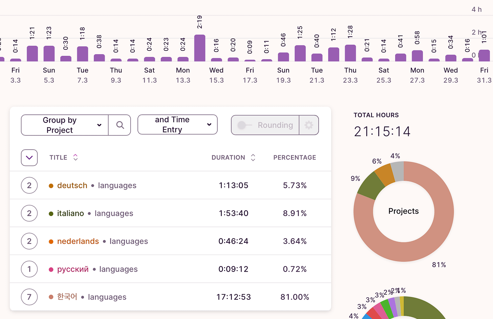Select the 0:58 bar in the chart
The width and height of the screenshot is (493, 319).
(x=417, y=56)
